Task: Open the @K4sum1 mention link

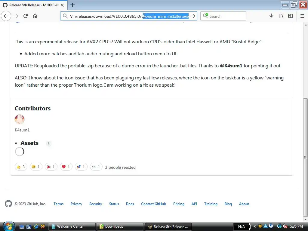Action: 231,66
